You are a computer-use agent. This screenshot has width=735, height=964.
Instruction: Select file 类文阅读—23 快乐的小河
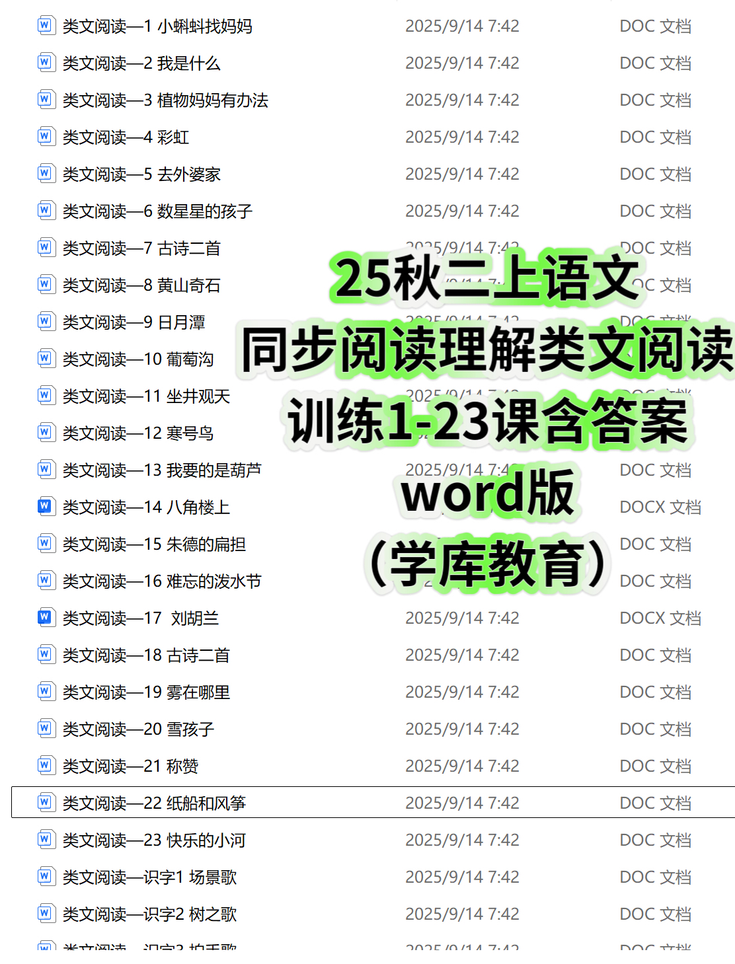point(154,840)
